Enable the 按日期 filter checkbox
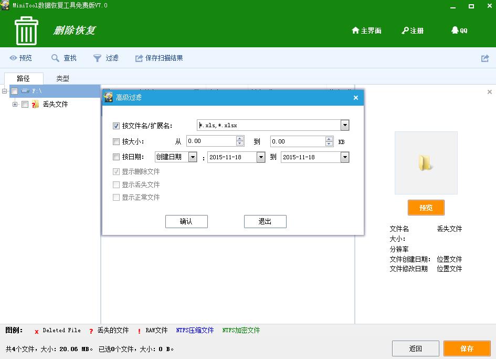496x359 pixels. (116, 157)
